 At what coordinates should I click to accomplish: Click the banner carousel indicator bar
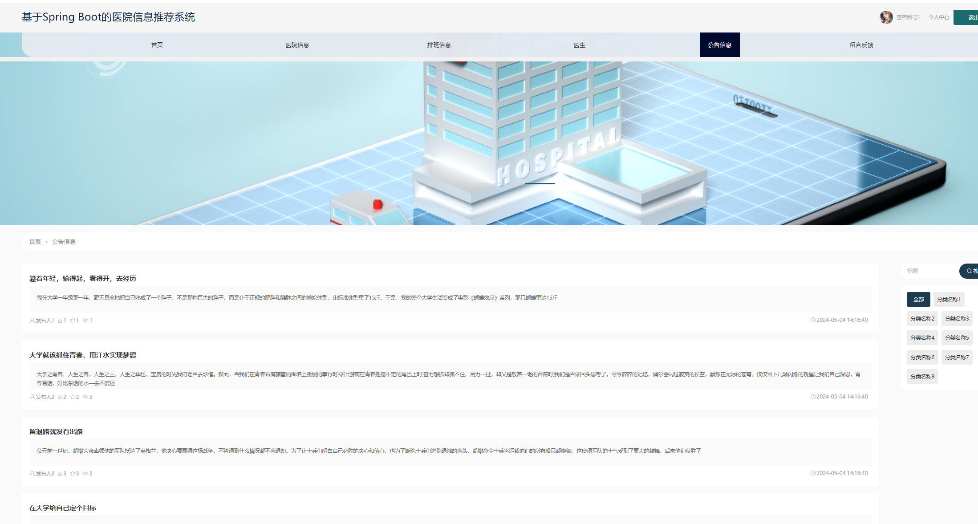pyautogui.click(x=540, y=183)
